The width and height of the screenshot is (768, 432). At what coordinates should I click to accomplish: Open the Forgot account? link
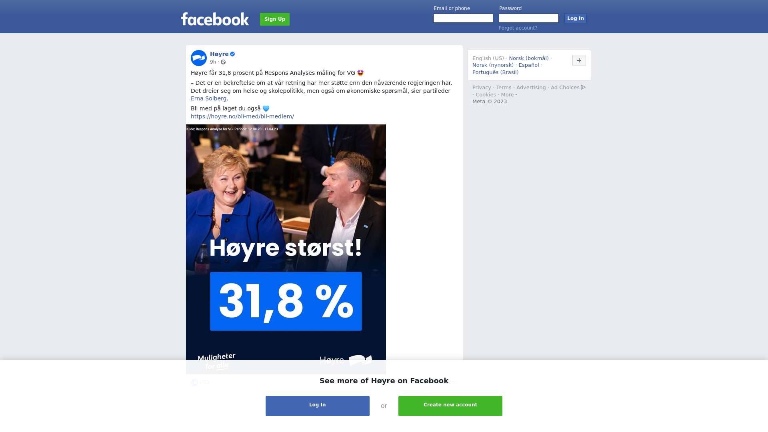[518, 28]
